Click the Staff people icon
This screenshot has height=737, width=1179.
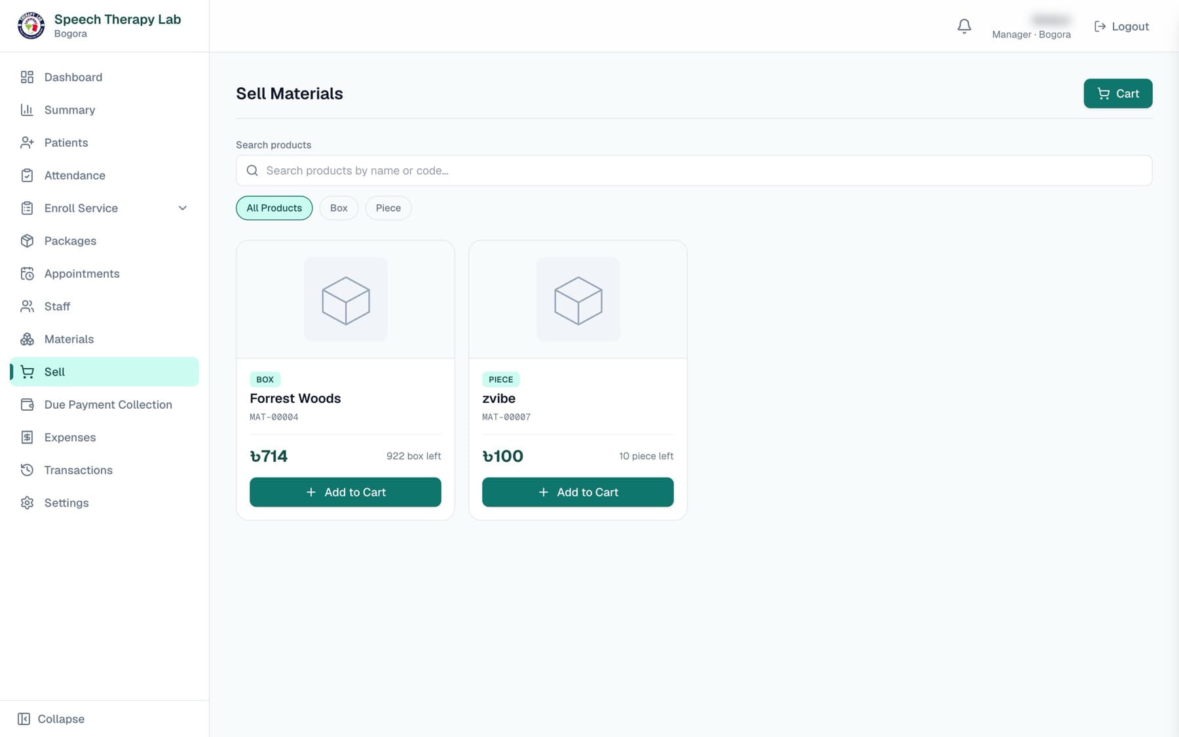pos(27,307)
